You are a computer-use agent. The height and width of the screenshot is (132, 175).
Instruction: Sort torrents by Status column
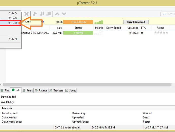point(78,28)
